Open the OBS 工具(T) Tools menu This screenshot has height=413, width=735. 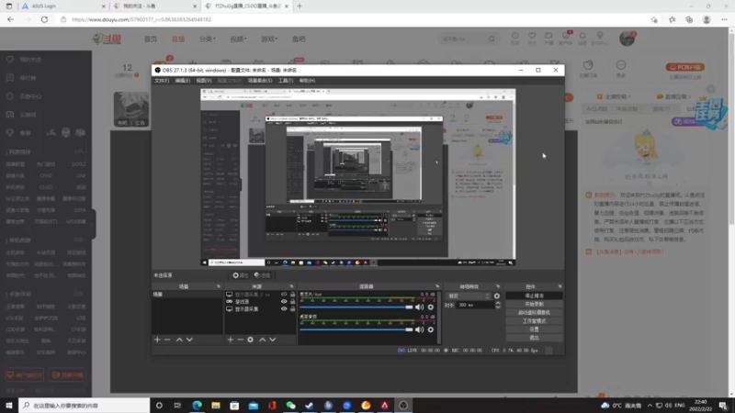coord(286,81)
